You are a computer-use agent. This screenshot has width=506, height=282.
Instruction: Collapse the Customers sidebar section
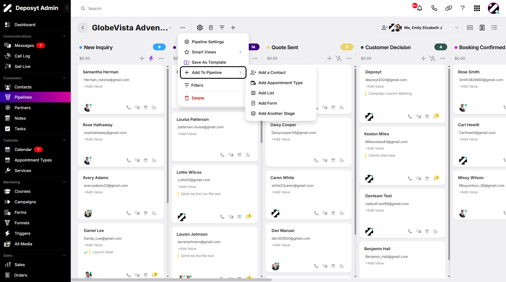coord(64,78)
